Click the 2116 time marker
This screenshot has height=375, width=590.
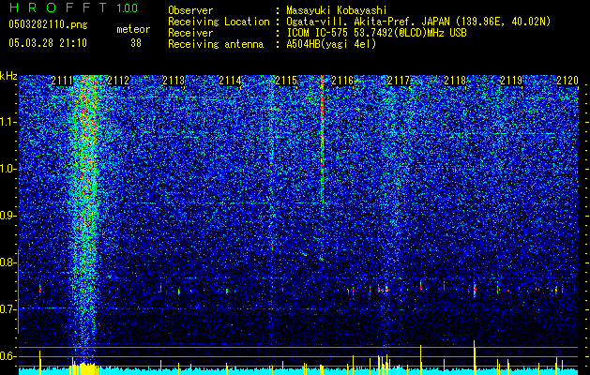(x=342, y=81)
